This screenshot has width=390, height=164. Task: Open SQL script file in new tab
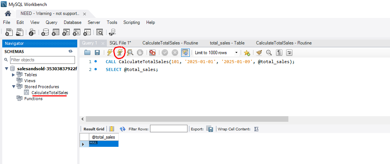[19, 32]
